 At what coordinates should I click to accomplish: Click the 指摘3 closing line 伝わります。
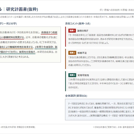pos(73,87)
